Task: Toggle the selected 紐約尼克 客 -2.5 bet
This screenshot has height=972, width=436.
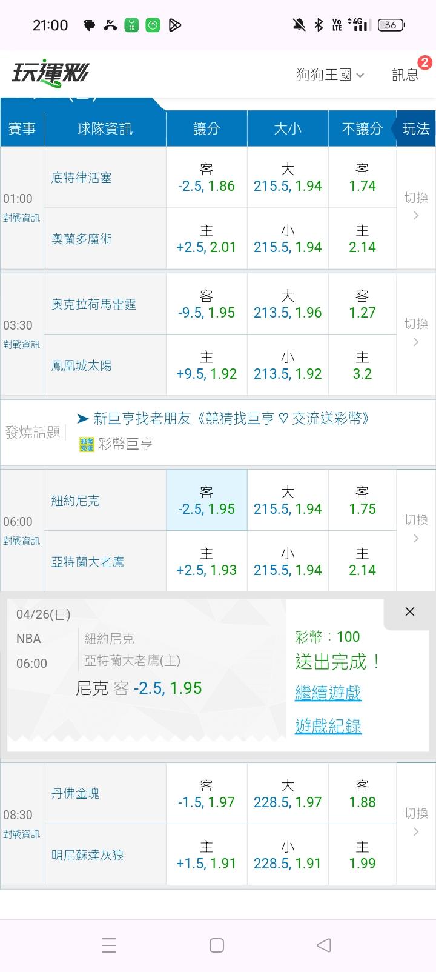Action: point(206,501)
